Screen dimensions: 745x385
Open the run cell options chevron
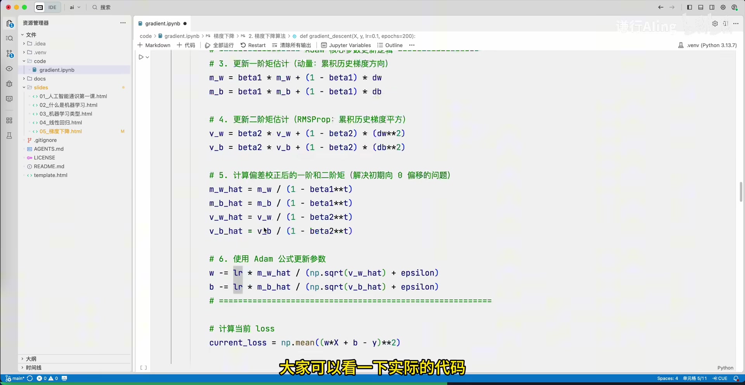tap(147, 57)
